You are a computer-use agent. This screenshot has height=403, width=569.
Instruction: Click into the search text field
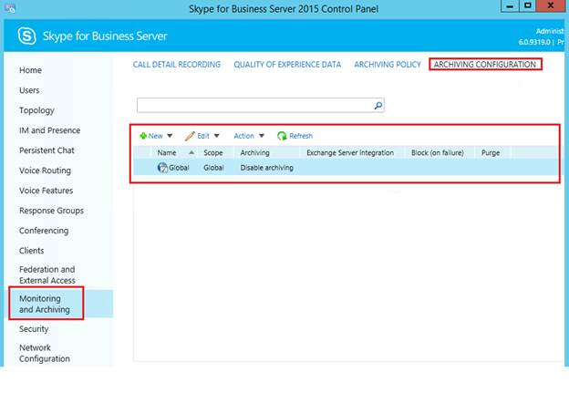pos(255,106)
